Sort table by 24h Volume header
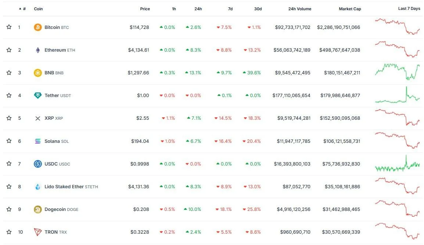 pyautogui.click(x=299, y=9)
